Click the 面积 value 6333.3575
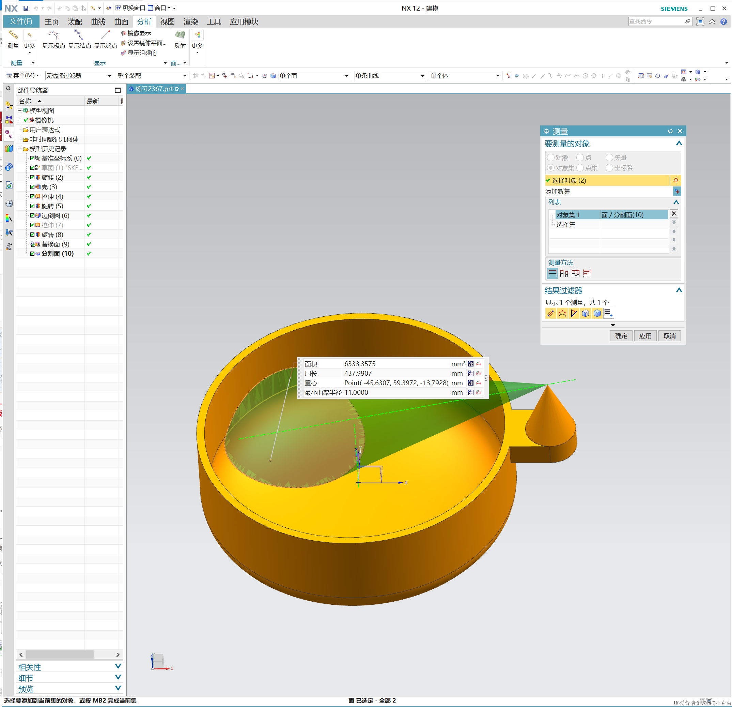The image size is (732, 707). [x=360, y=364]
